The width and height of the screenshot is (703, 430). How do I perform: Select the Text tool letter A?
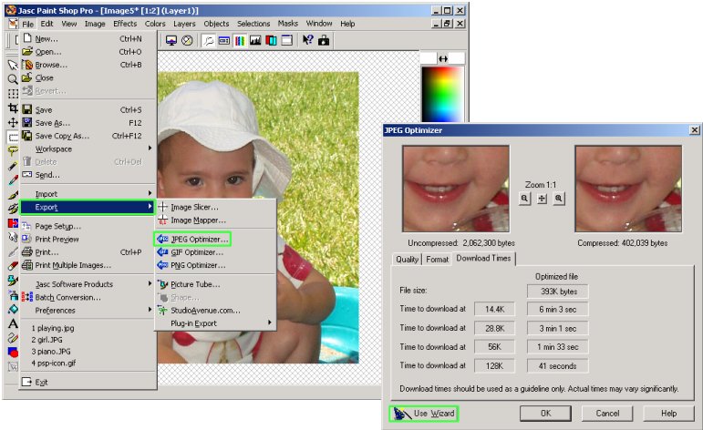13,323
